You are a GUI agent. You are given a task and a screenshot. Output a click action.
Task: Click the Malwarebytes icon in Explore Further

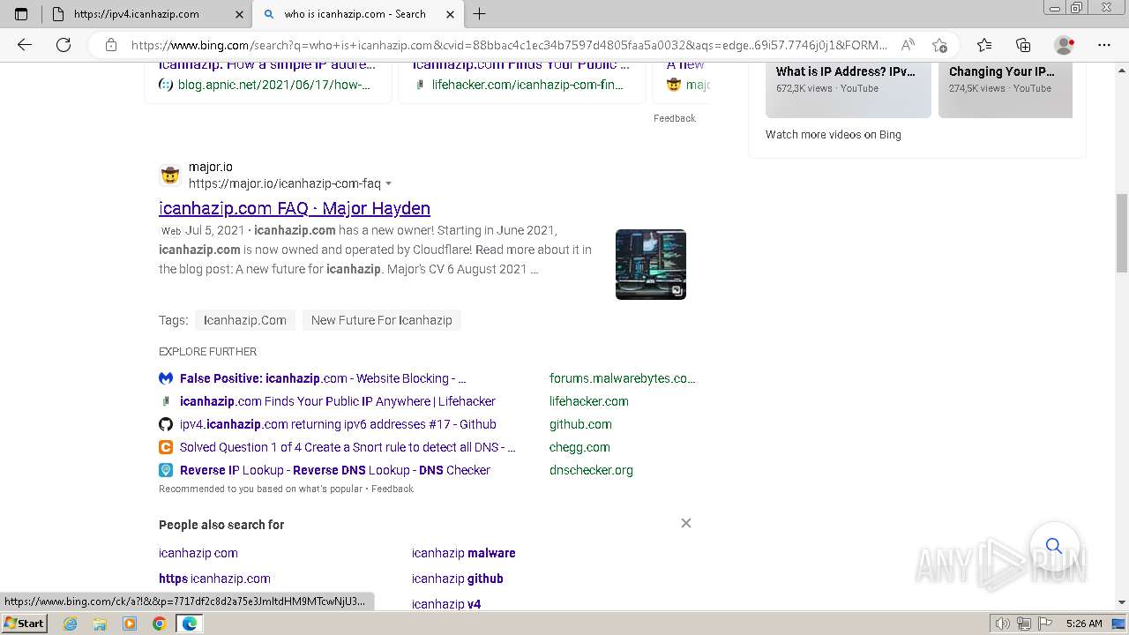166,378
